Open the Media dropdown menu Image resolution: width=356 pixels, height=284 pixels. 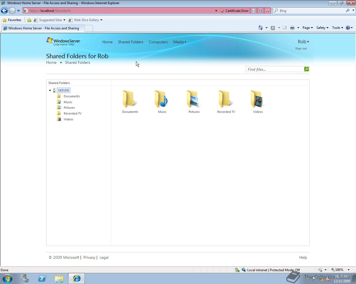180,42
